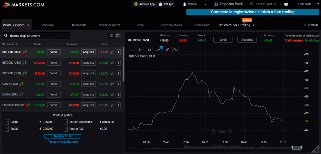
Task: Open info for BITCOIN (USD)
Action: point(118,63)
